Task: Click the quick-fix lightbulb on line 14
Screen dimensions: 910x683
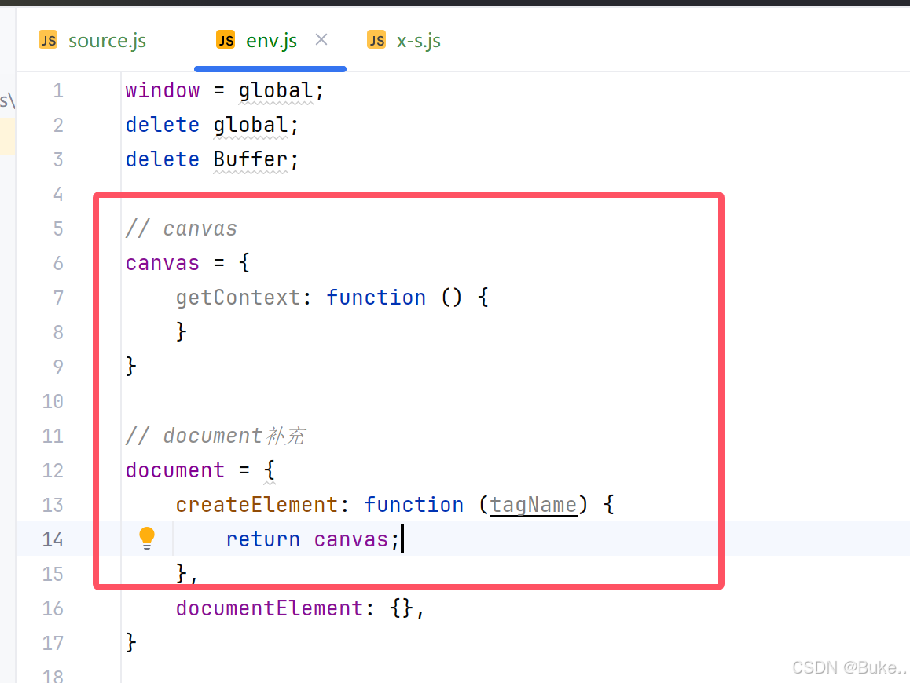Action: [147, 538]
